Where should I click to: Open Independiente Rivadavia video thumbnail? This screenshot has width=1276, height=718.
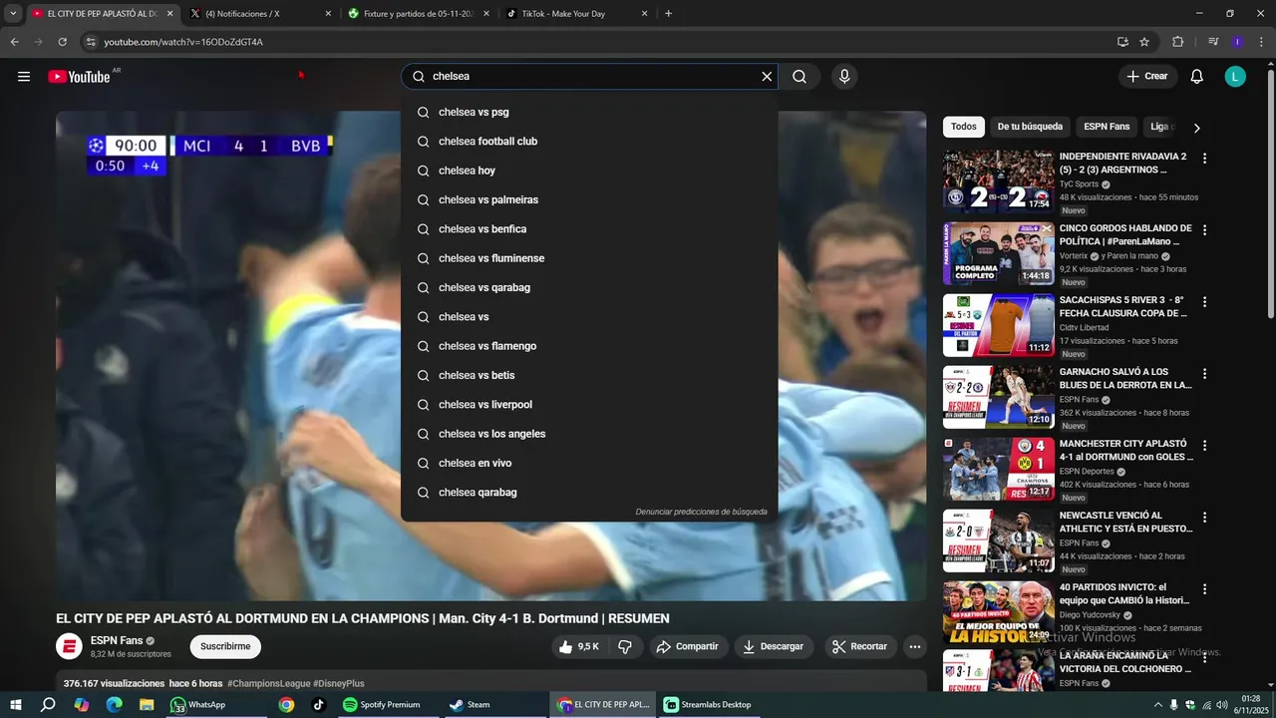pyautogui.click(x=998, y=181)
